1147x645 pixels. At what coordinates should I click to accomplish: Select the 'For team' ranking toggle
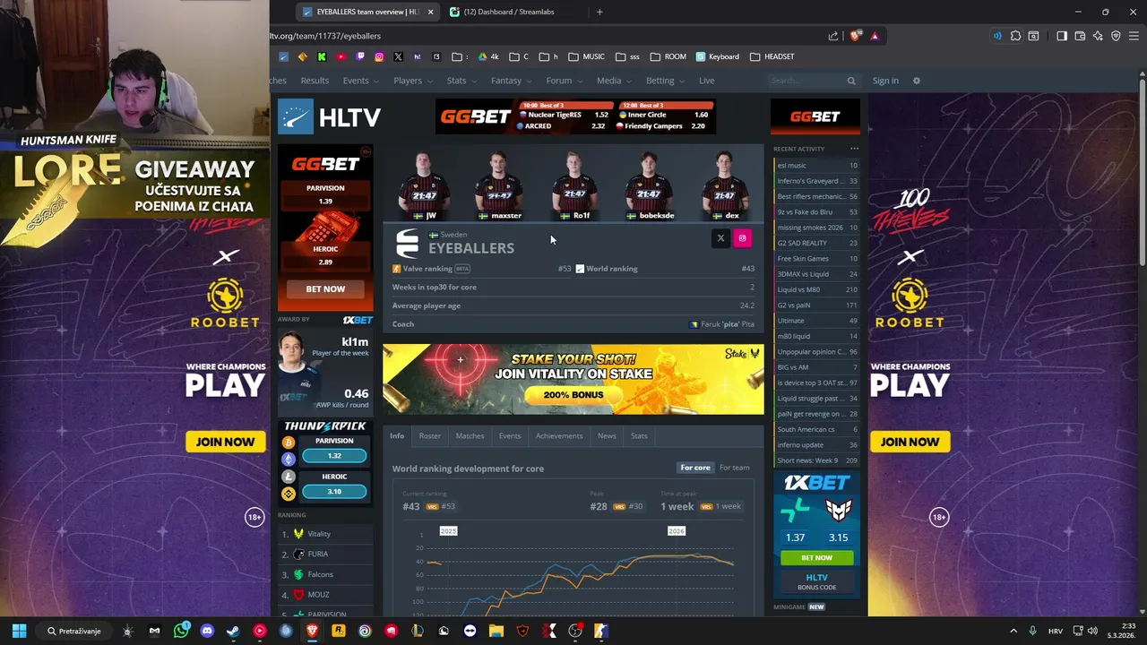click(734, 468)
